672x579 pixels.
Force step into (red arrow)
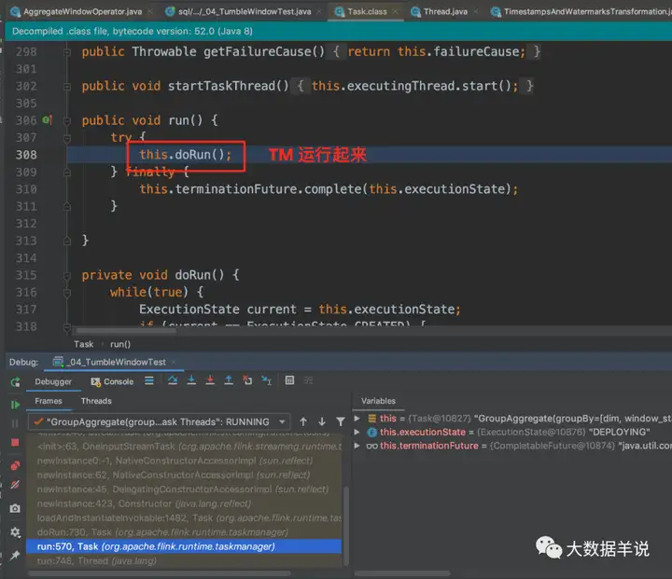[210, 380]
